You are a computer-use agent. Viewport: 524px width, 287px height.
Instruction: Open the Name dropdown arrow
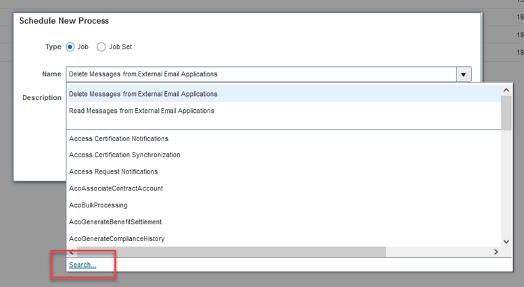pyautogui.click(x=464, y=74)
